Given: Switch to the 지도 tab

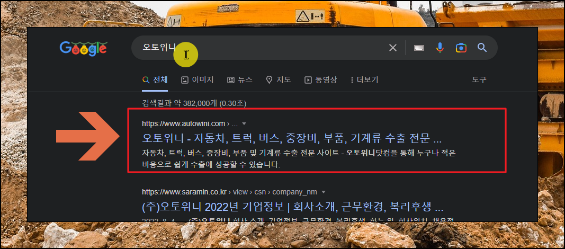Looking at the screenshot, I should point(279,80).
